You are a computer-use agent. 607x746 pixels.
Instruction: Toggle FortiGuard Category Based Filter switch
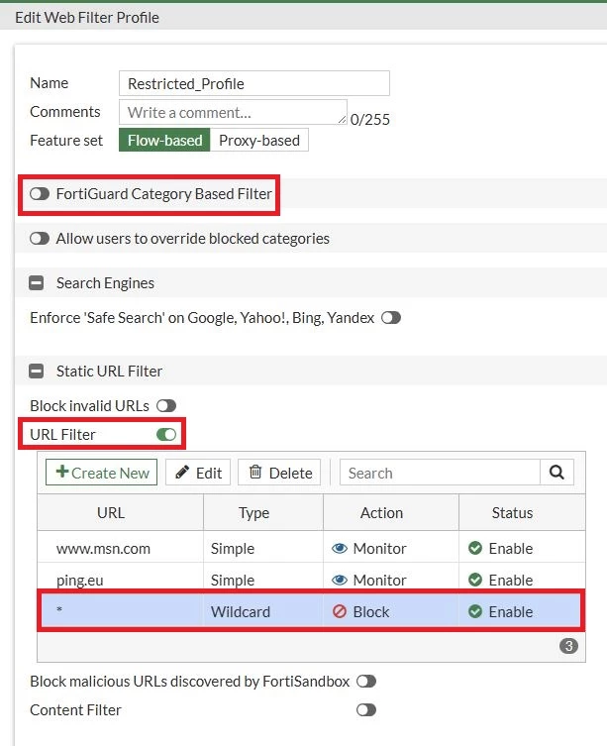coord(40,194)
